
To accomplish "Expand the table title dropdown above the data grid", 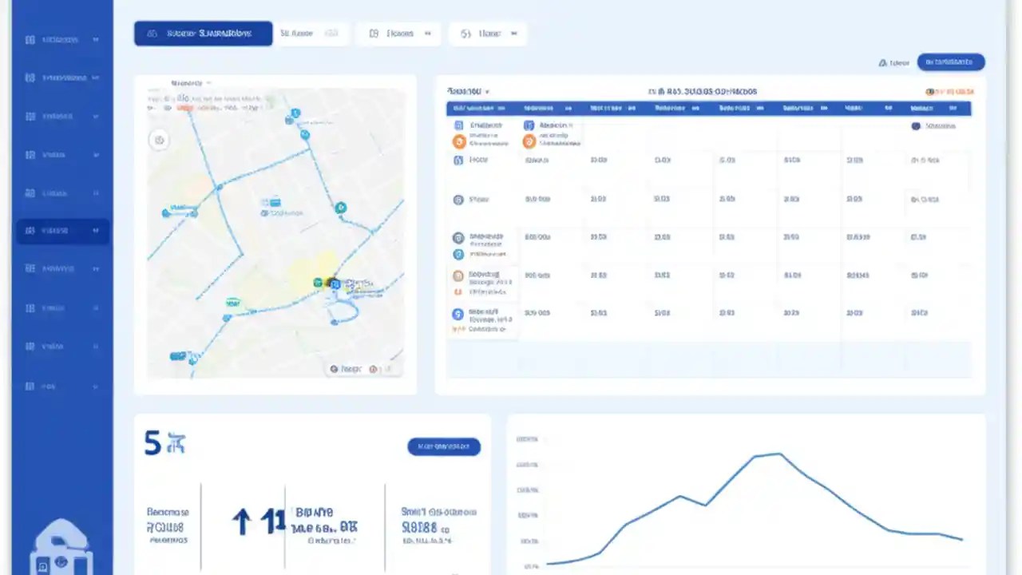I will (x=487, y=91).
